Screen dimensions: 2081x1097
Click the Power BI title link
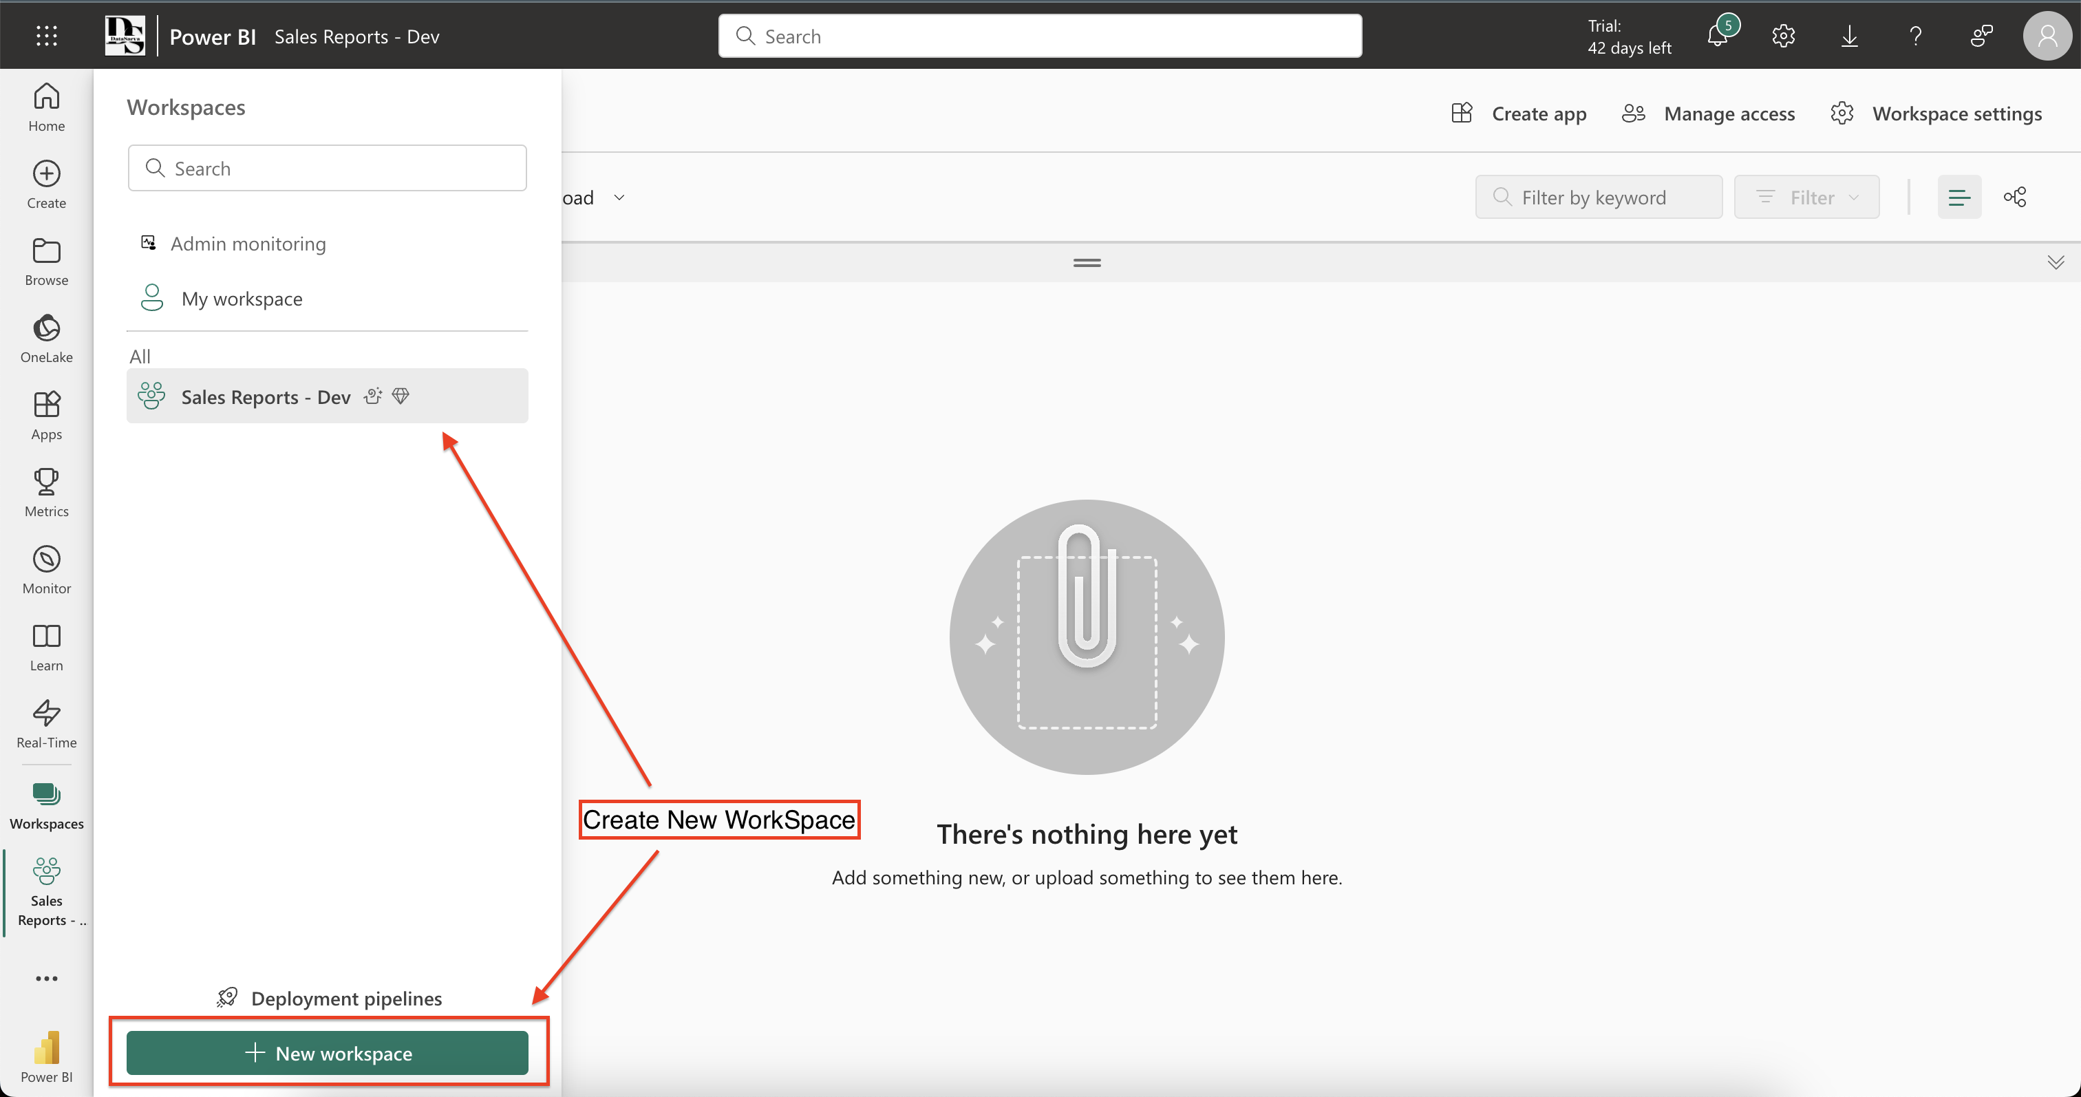tap(213, 36)
